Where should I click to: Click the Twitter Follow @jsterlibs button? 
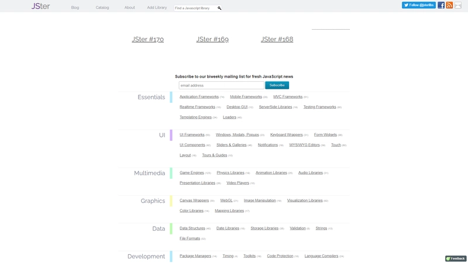click(418, 5)
